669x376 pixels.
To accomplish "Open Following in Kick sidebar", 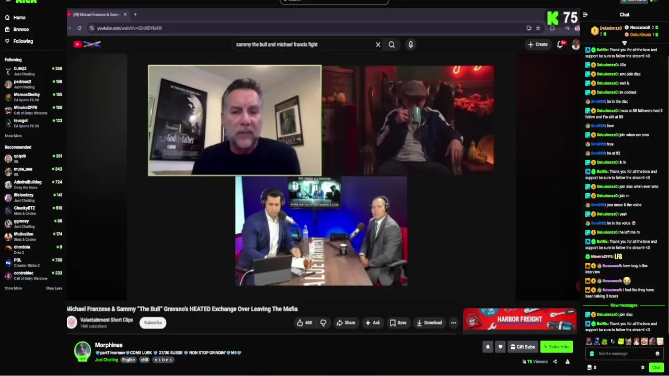I will click(x=19, y=41).
